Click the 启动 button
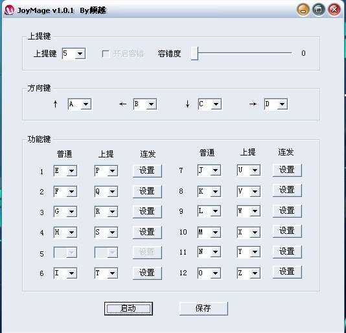The height and width of the screenshot is (333, 346). coord(128,308)
